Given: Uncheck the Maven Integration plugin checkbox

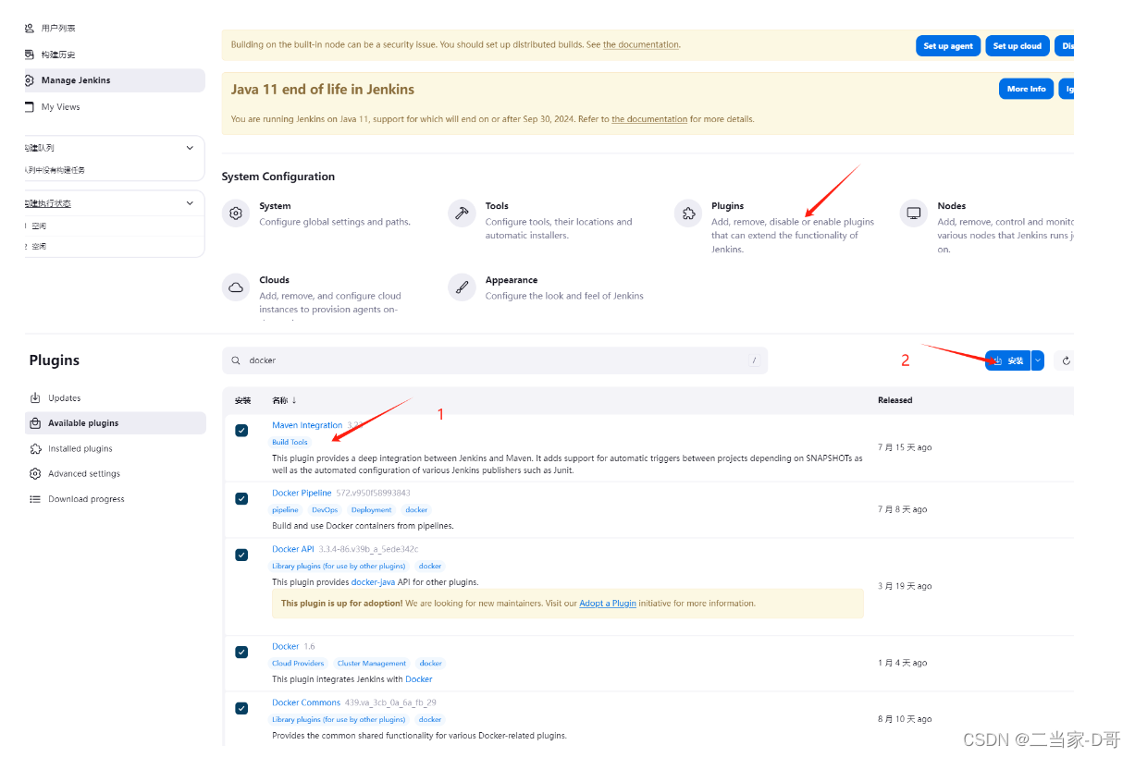Looking at the screenshot, I should [241, 431].
